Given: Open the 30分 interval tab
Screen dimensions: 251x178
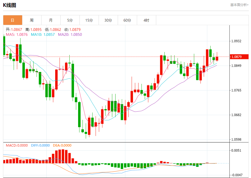Looking at the screenshot, I should 108,20.
